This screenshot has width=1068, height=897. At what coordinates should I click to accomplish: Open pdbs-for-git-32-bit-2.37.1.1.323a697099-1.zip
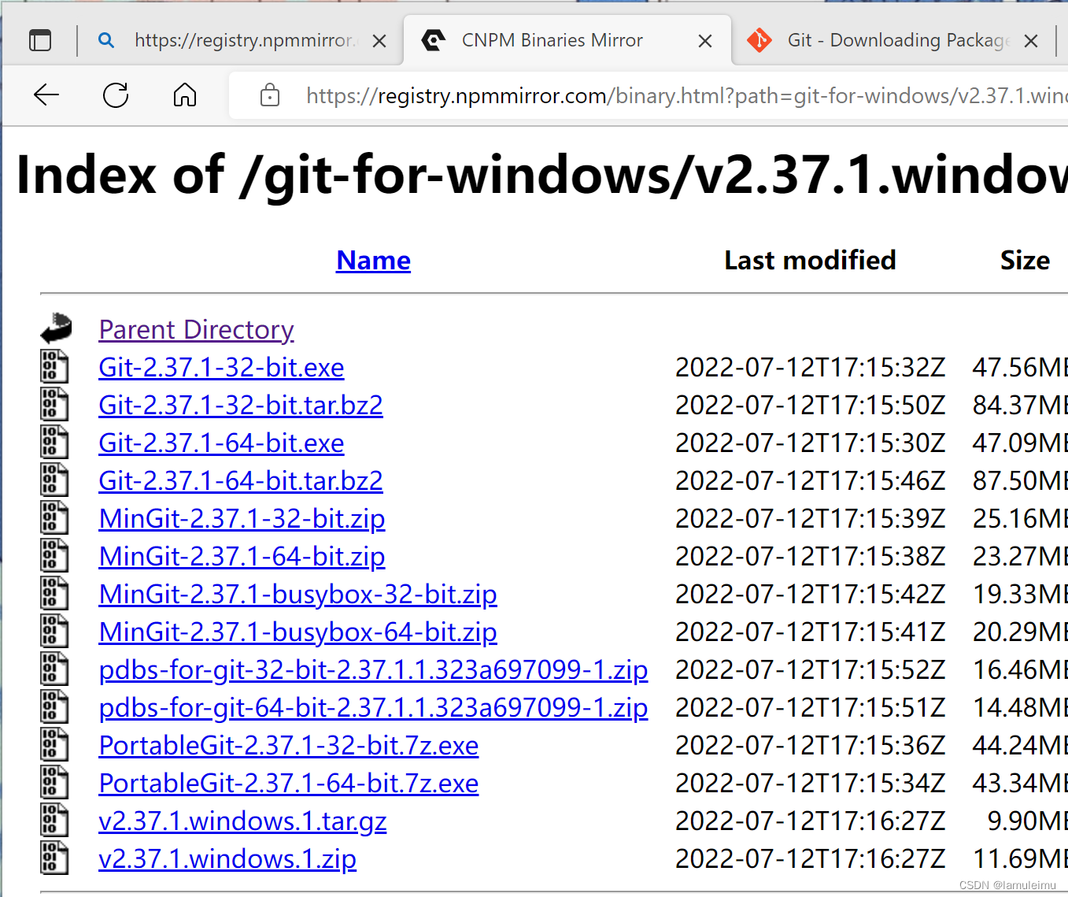pyautogui.click(x=373, y=669)
